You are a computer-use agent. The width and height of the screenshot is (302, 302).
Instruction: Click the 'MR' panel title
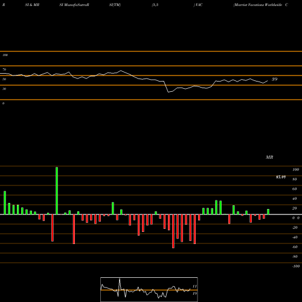(x=269, y=157)
